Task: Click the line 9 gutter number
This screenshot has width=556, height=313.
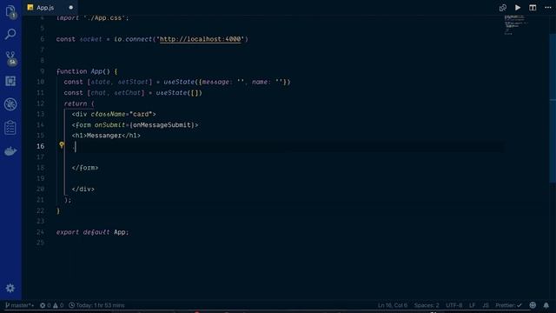Action: click(x=43, y=71)
